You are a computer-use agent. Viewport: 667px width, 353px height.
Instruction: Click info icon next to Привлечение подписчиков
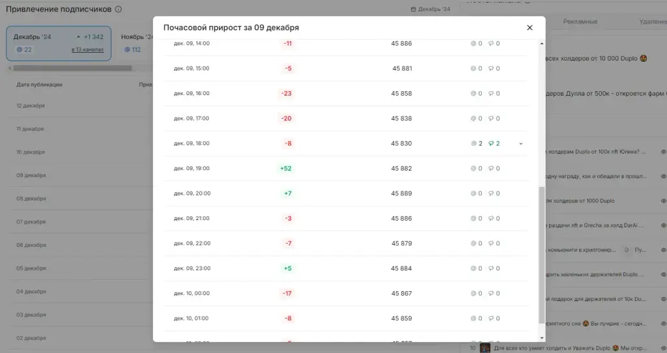119,9
